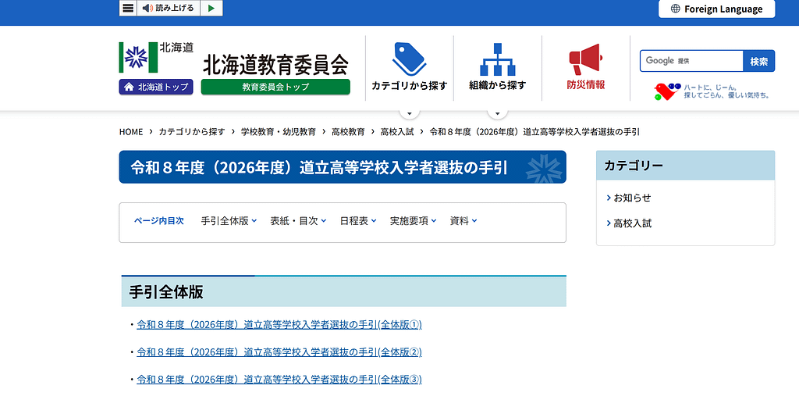Expand arrow below 組織から探す

(x=497, y=113)
